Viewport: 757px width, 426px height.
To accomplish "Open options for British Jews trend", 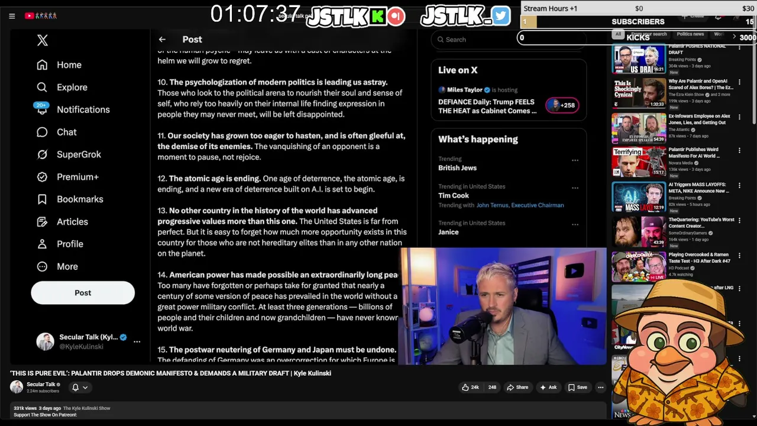I will [x=575, y=160].
